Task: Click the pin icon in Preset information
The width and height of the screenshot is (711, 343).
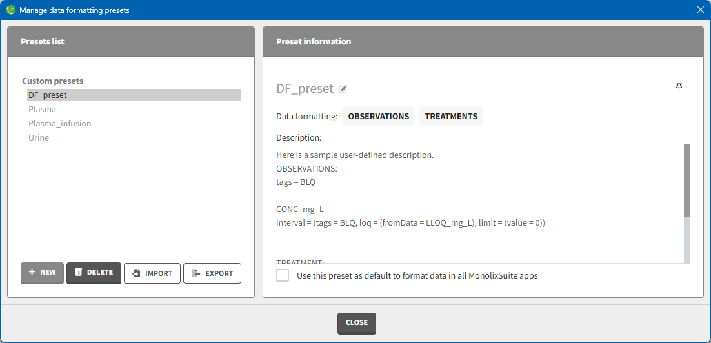Action: 679,86
